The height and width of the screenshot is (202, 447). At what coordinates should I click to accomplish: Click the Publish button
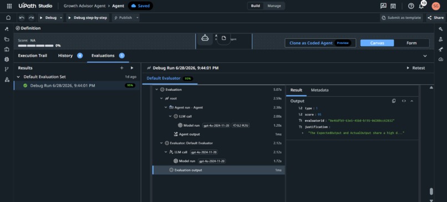coord(123,18)
